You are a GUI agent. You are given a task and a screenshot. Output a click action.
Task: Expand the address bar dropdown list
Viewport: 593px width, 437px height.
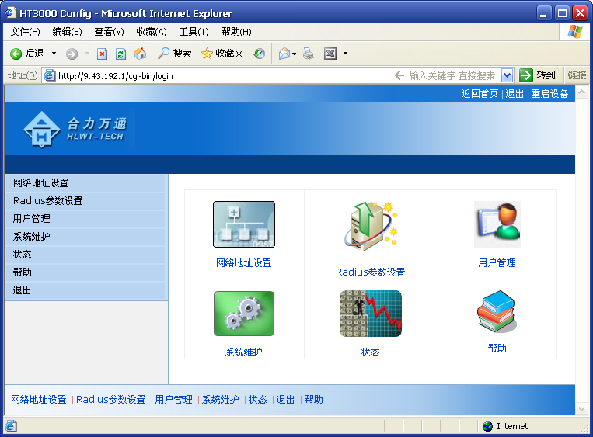pos(507,75)
